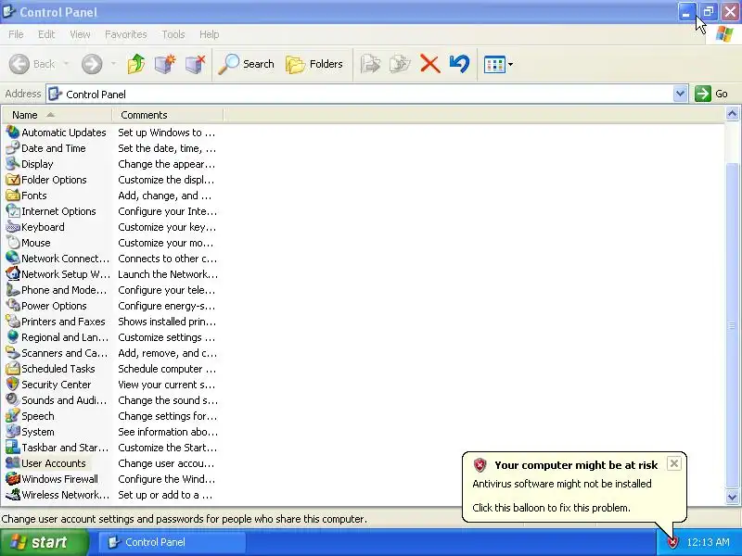The width and height of the screenshot is (742, 556).
Task: Click the Control Panel taskbar button
Action: pyautogui.click(x=173, y=542)
